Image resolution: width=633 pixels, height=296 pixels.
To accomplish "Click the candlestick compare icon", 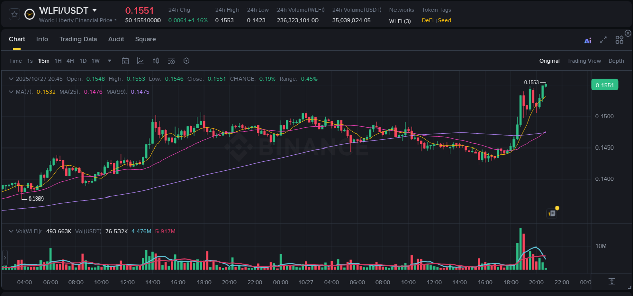I will click(155, 61).
